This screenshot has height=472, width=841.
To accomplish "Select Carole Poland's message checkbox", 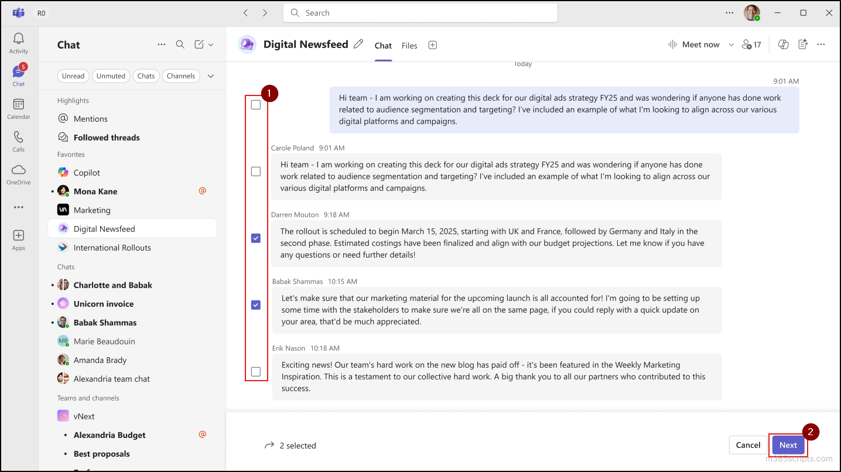I will coord(255,171).
